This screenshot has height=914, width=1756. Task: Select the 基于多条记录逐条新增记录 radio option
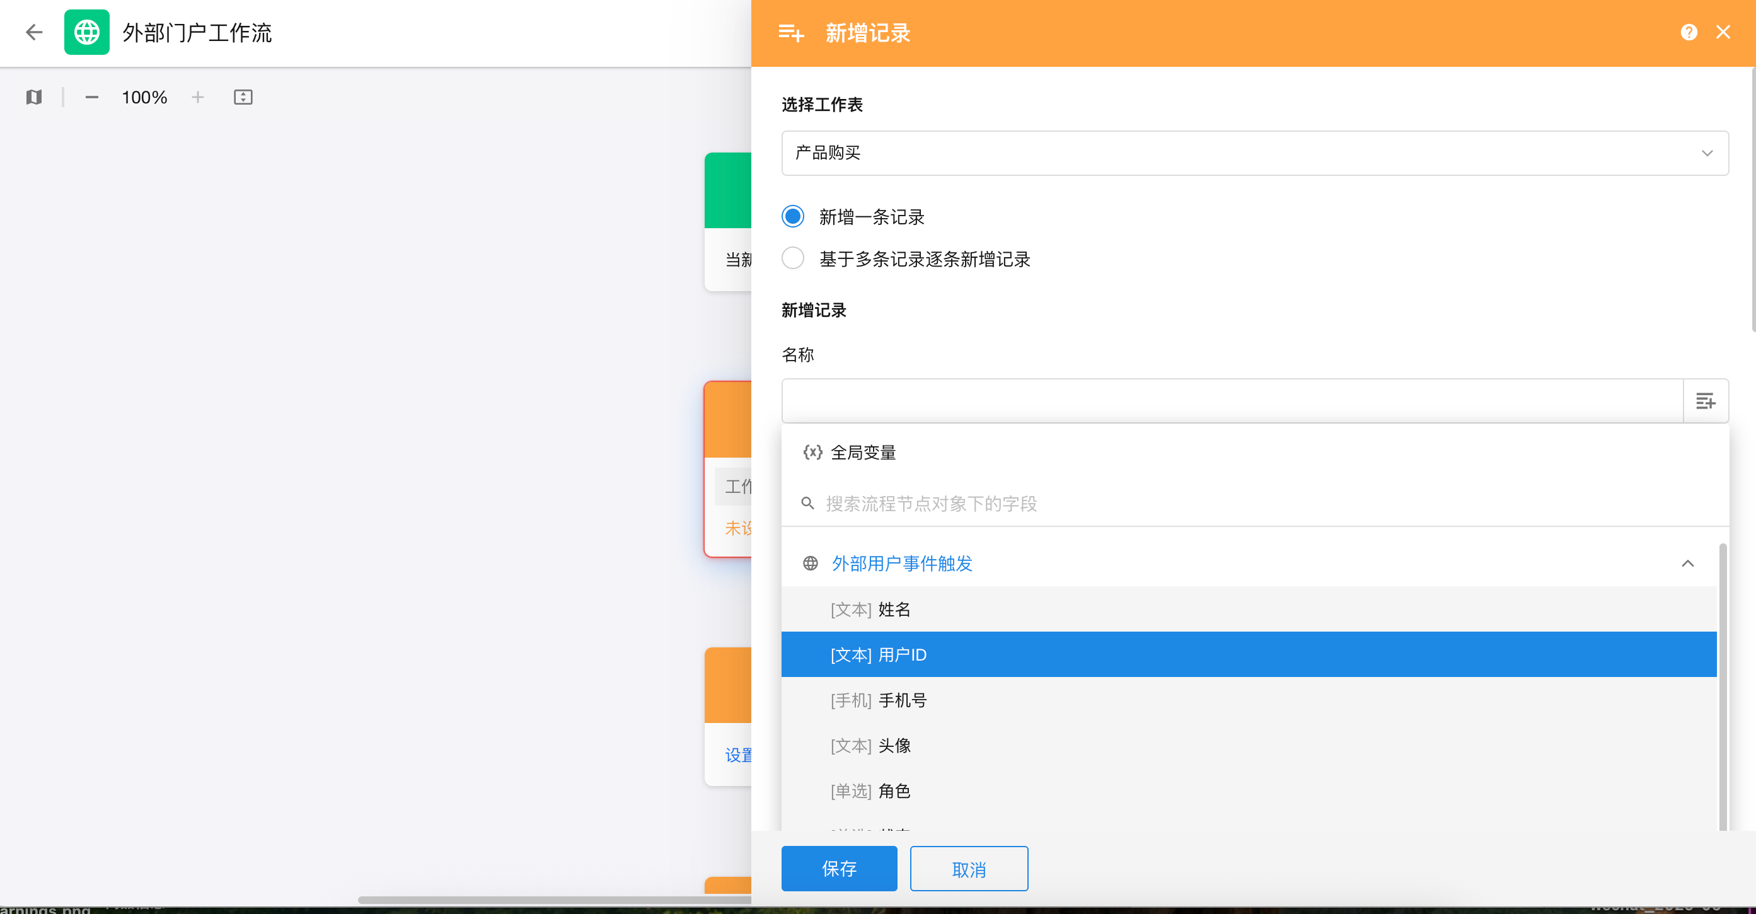[793, 258]
